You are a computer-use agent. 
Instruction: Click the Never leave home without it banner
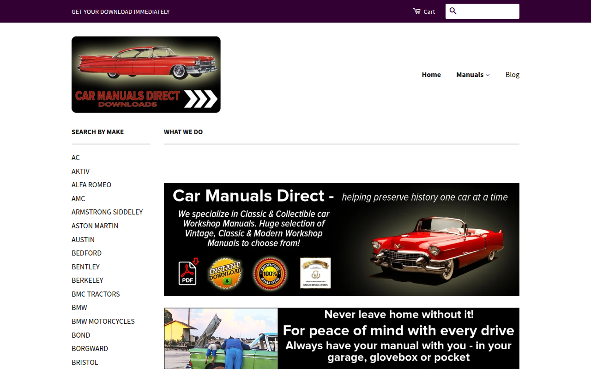click(342, 338)
